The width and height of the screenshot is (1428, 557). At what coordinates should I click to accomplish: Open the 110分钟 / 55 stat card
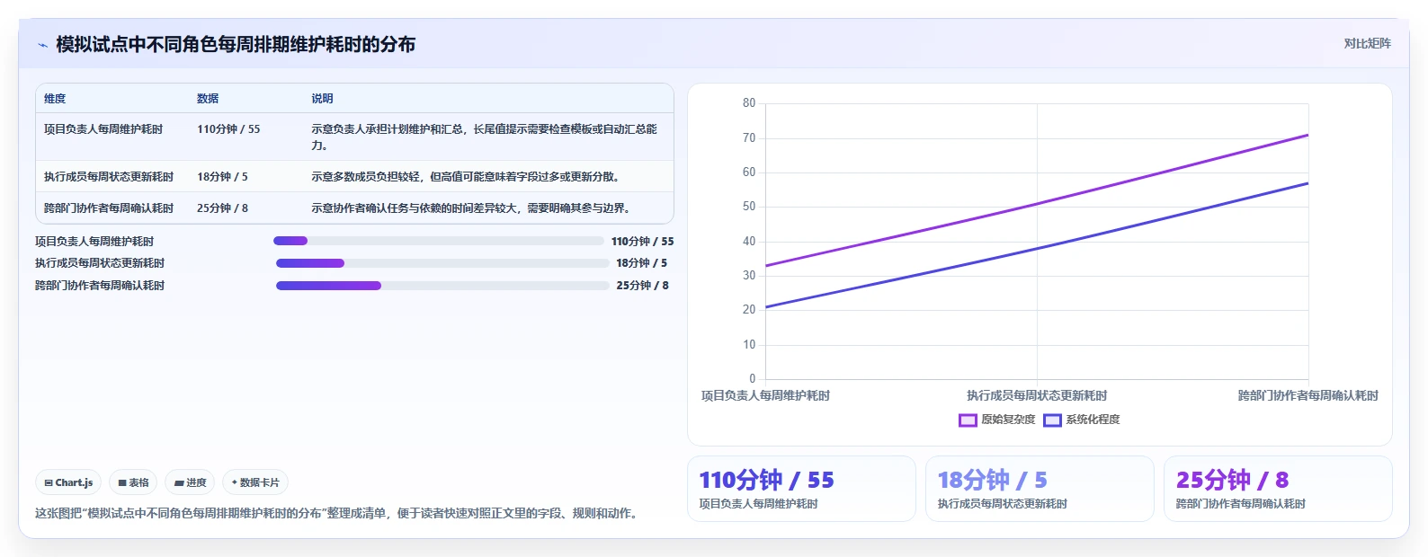point(801,489)
